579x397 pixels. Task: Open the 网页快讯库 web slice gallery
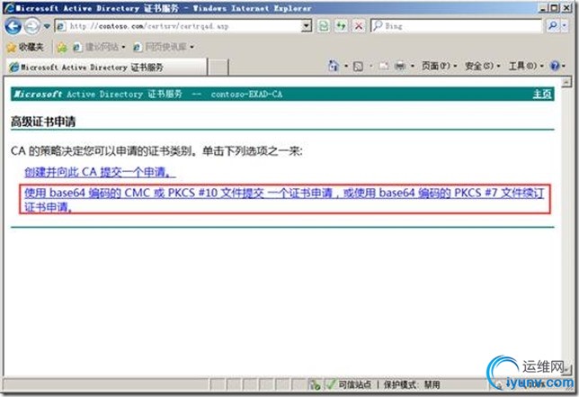[160, 47]
